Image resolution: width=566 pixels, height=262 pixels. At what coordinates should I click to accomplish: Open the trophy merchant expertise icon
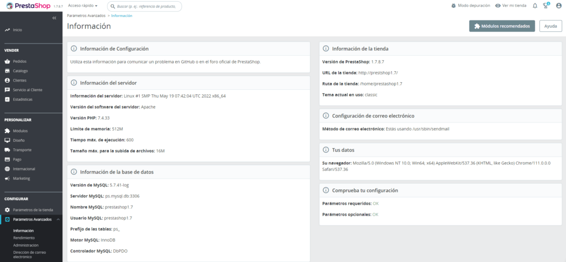(x=546, y=6)
